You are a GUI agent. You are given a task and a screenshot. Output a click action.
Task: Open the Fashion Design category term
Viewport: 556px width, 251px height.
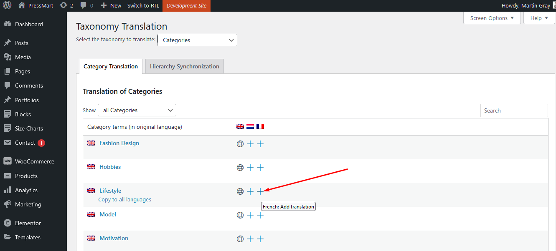(x=119, y=143)
